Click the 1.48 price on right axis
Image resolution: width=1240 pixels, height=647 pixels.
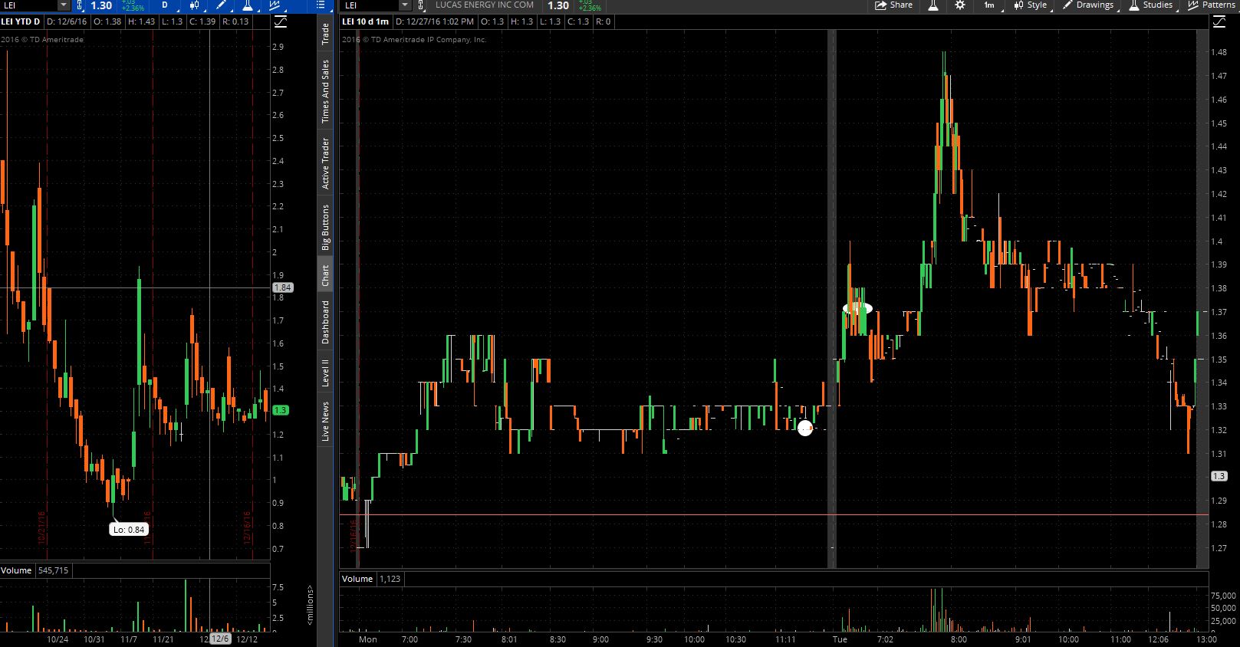pyautogui.click(x=1219, y=52)
